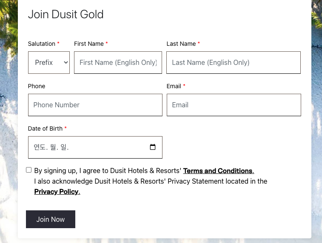
Task: Tick the Terms and Conditions agreement checkbox
Action: coord(29,170)
